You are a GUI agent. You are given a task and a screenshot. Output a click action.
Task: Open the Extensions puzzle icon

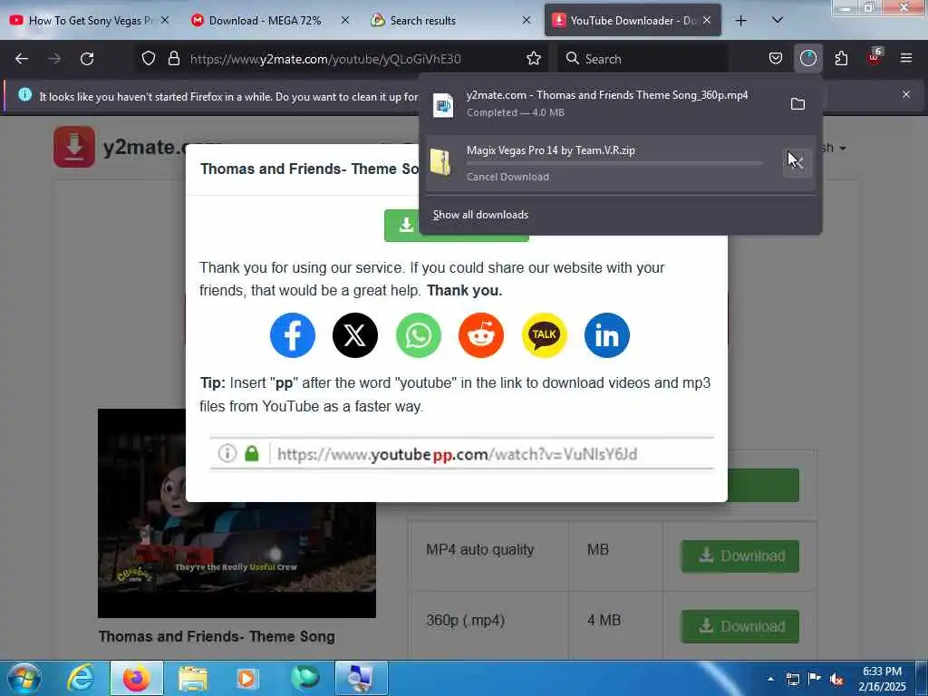click(x=841, y=59)
